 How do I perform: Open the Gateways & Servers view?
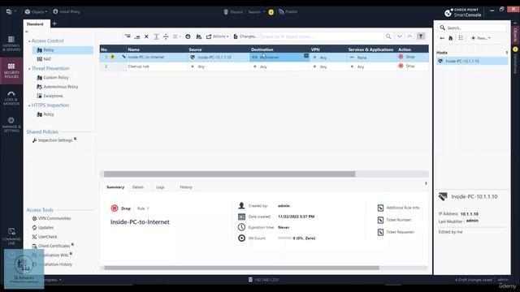(11, 43)
